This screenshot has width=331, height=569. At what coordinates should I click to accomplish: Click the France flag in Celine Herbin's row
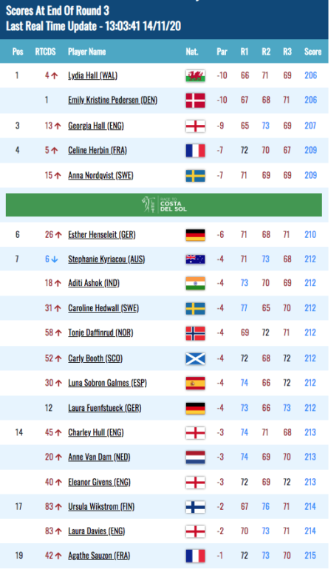(x=195, y=150)
